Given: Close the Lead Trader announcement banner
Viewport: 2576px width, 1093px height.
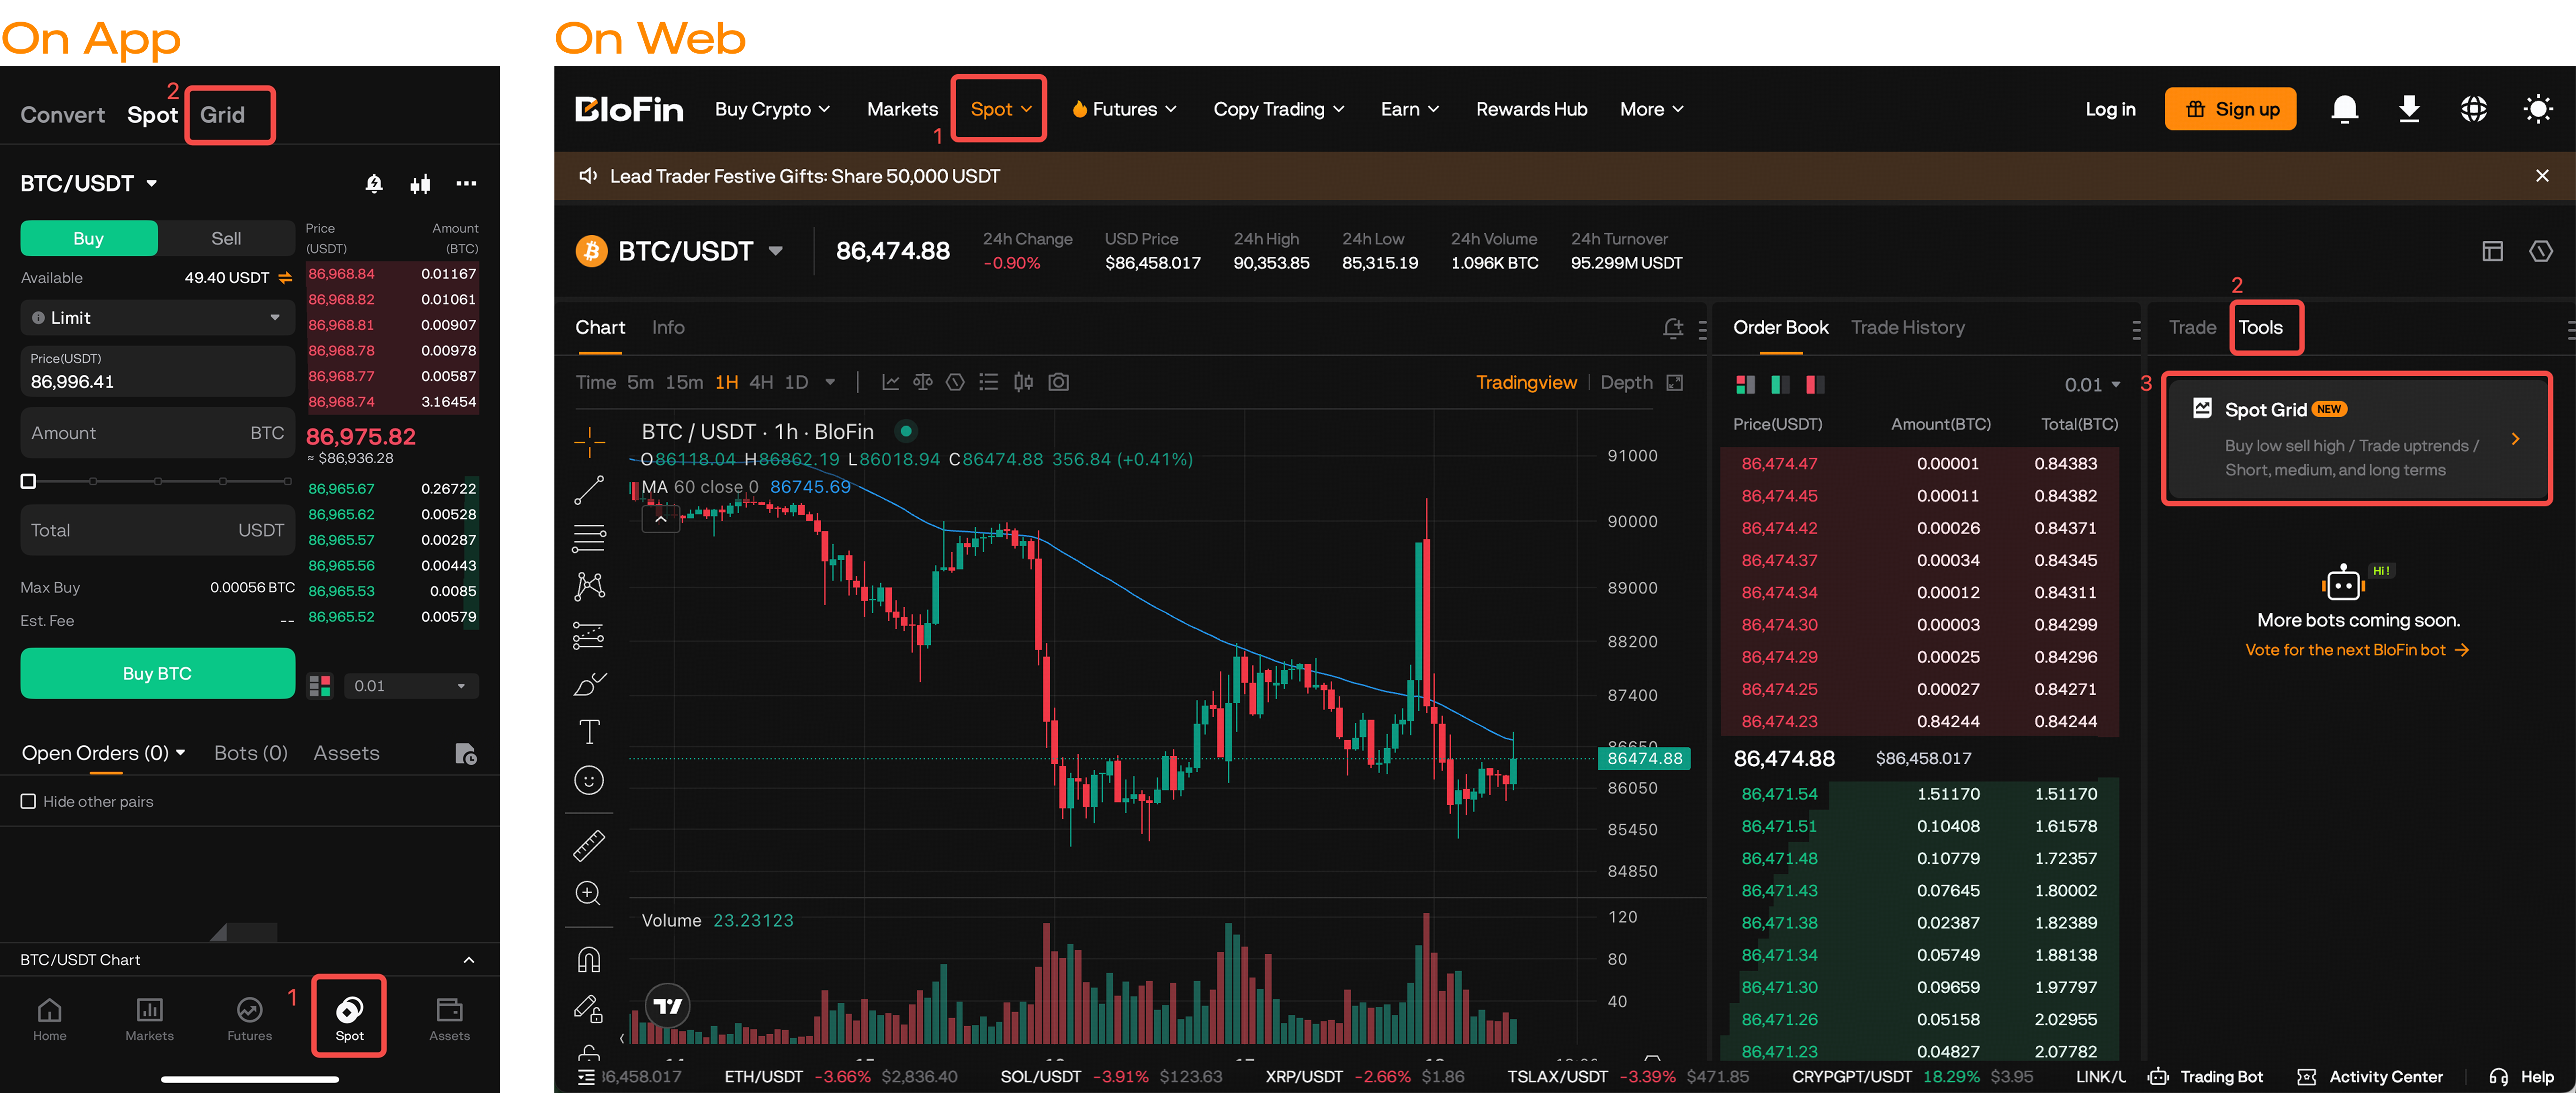Looking at the screenshot, I should tap(2542, 176).
